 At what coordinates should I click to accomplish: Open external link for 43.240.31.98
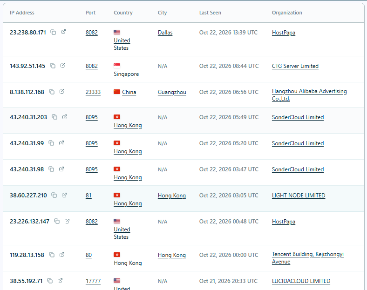[61, 169]
